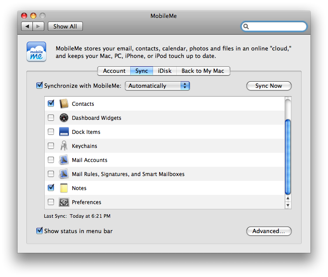Viewport: 328px width, 277px height.
Task: Focus the preferences search field
Action: click(274, 26)
